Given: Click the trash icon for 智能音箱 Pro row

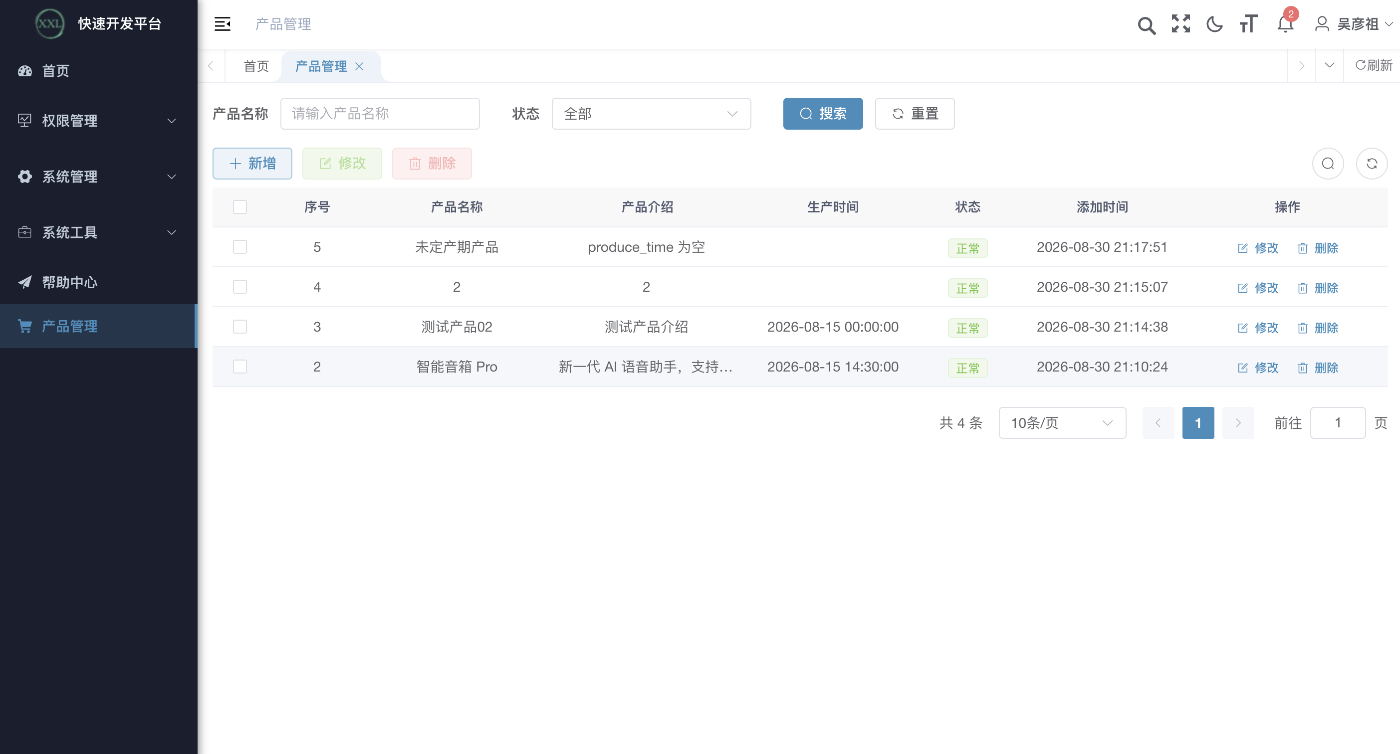Looking at the screenshot, I should (1303, 369).
